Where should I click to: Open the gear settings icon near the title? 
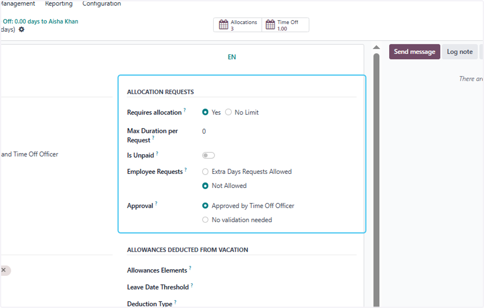21,29
